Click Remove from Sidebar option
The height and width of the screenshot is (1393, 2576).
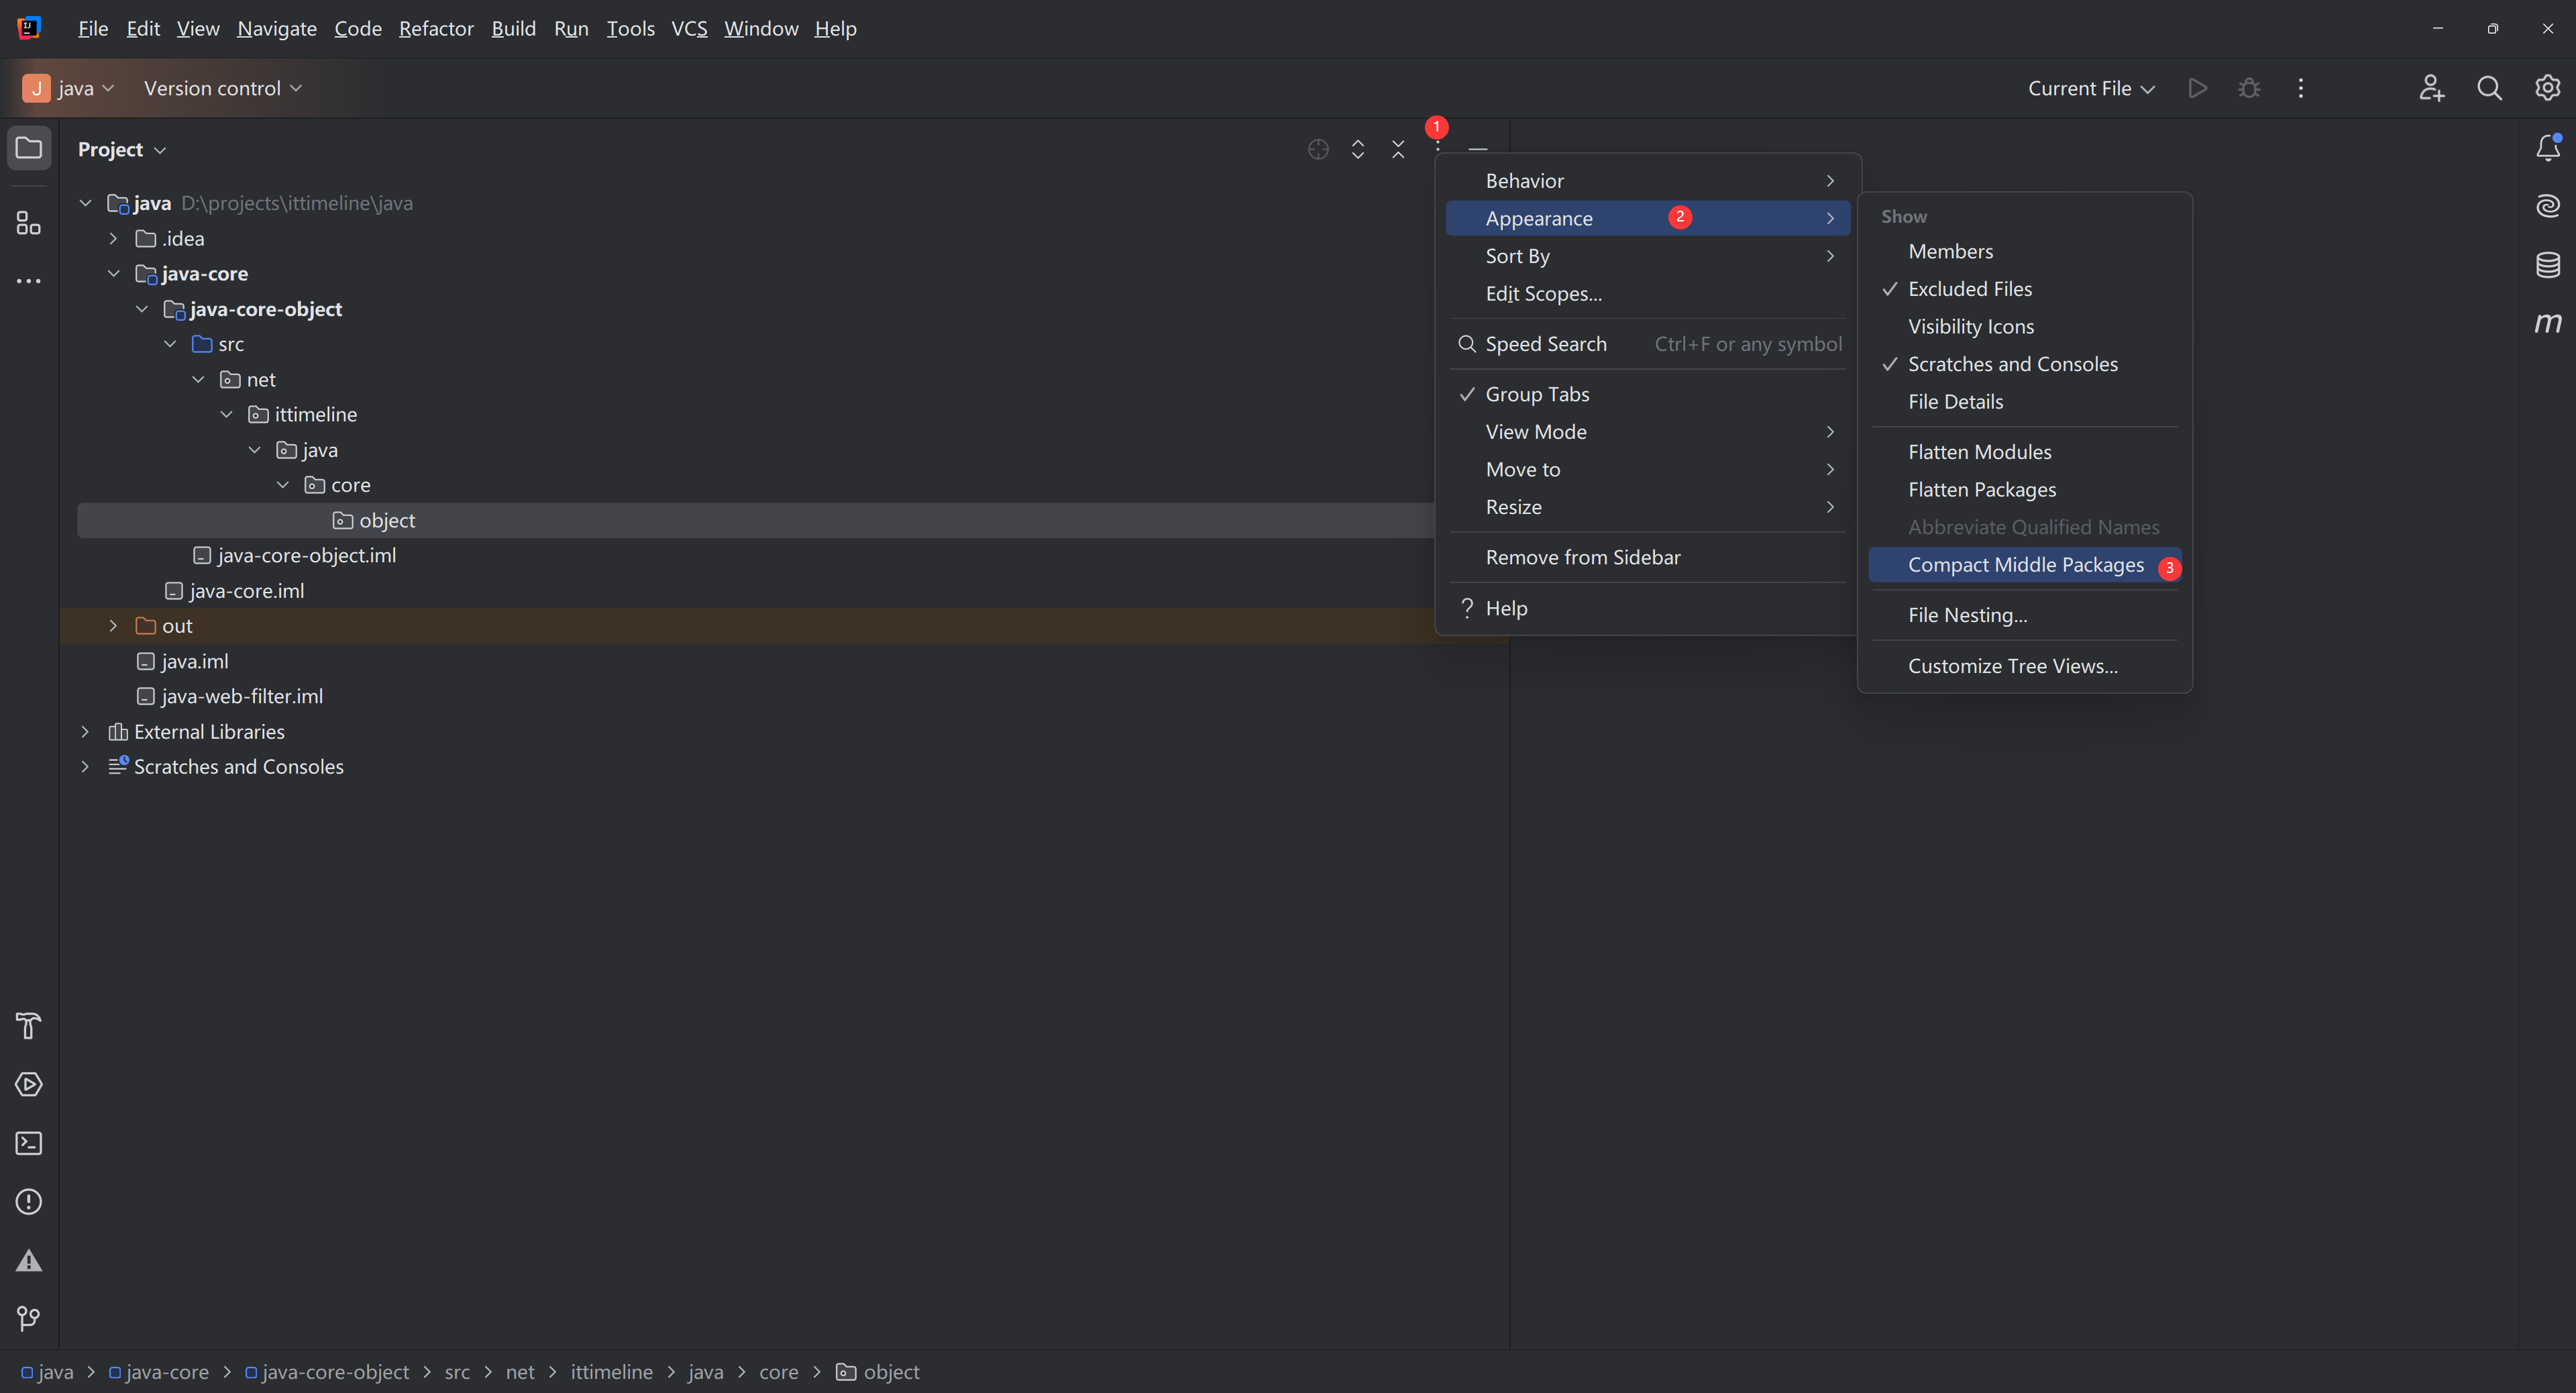[x=1582, y=557]
